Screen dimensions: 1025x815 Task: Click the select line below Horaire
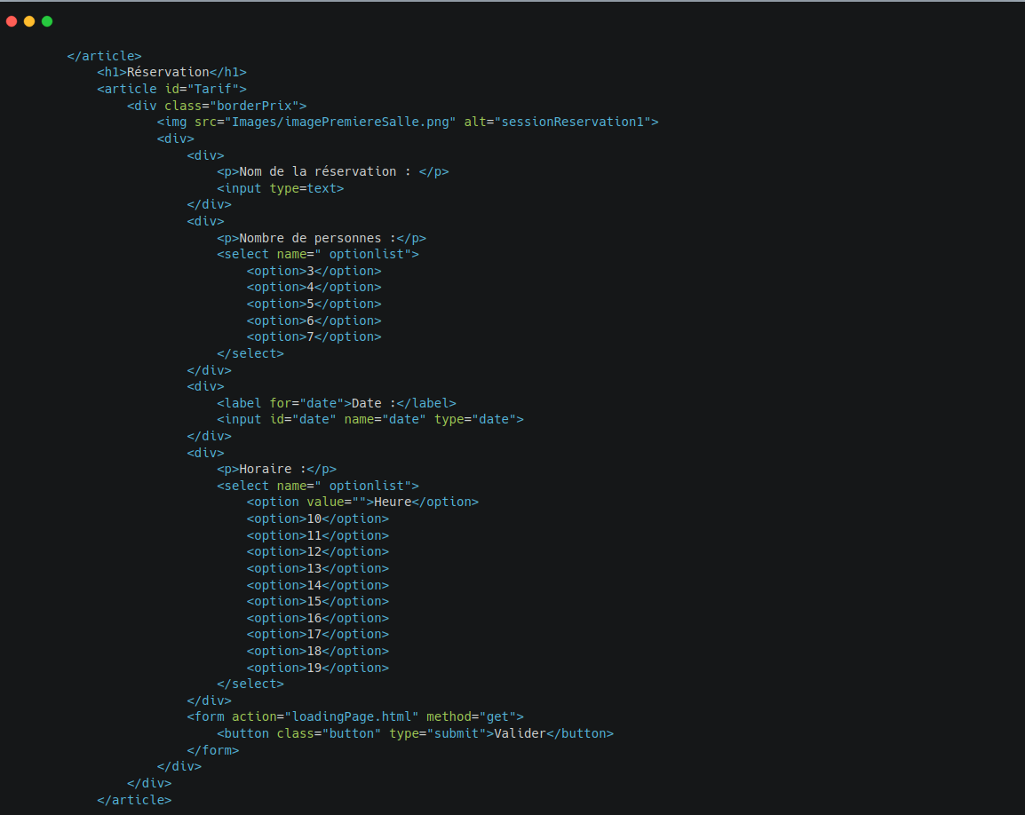(x=318, y=487)
